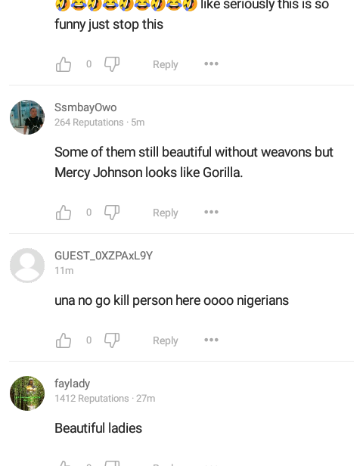Open the SsmbayOwo username link
This screenshot has height=466, width=363.
click(85, 107)
